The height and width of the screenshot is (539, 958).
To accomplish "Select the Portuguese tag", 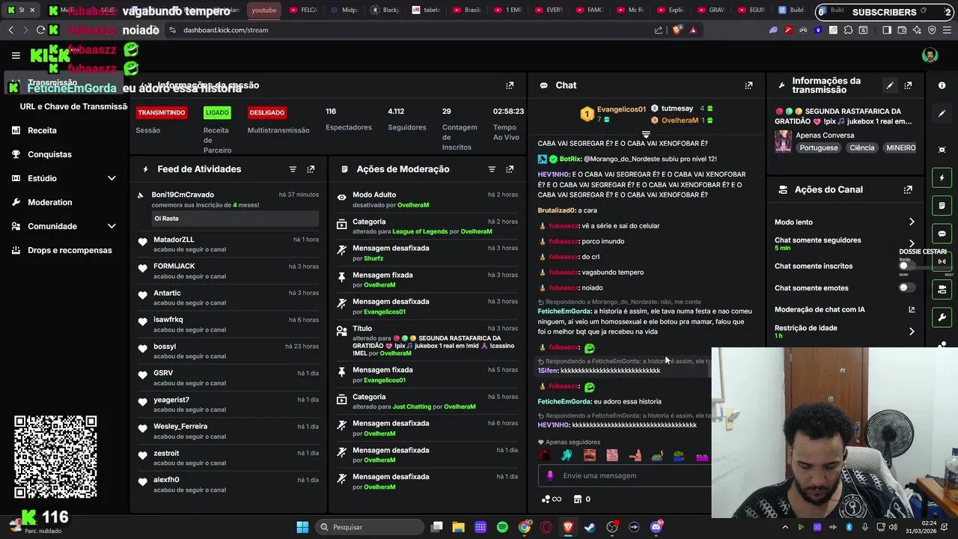I will point(818,147).
